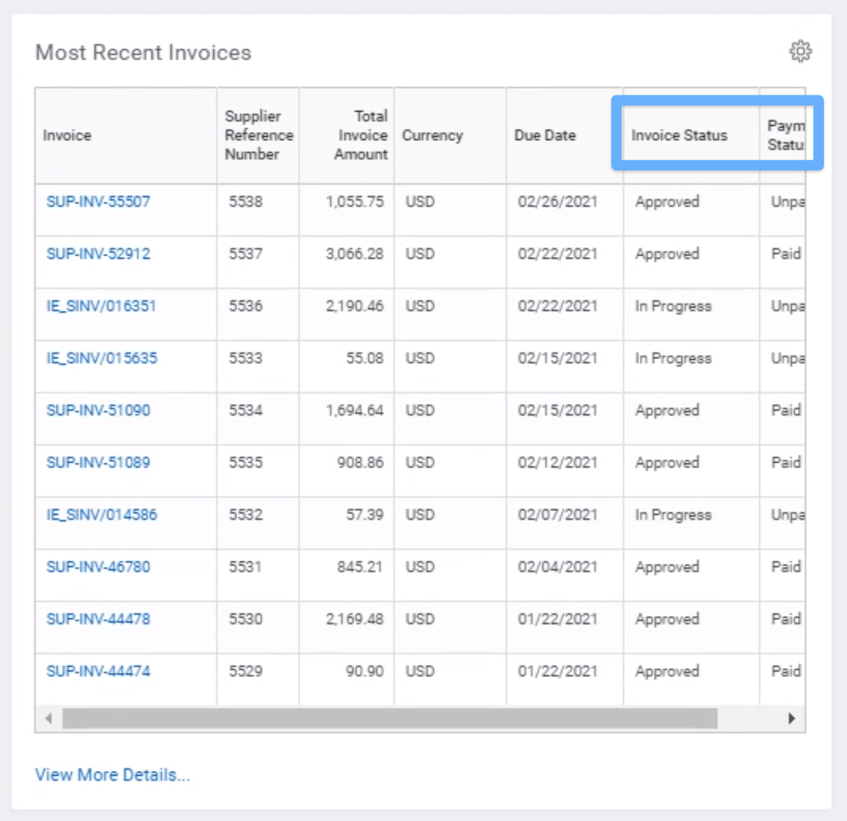Open the widget settings gear icon
The width and height of the screenshot is (847, 821).
800,51
